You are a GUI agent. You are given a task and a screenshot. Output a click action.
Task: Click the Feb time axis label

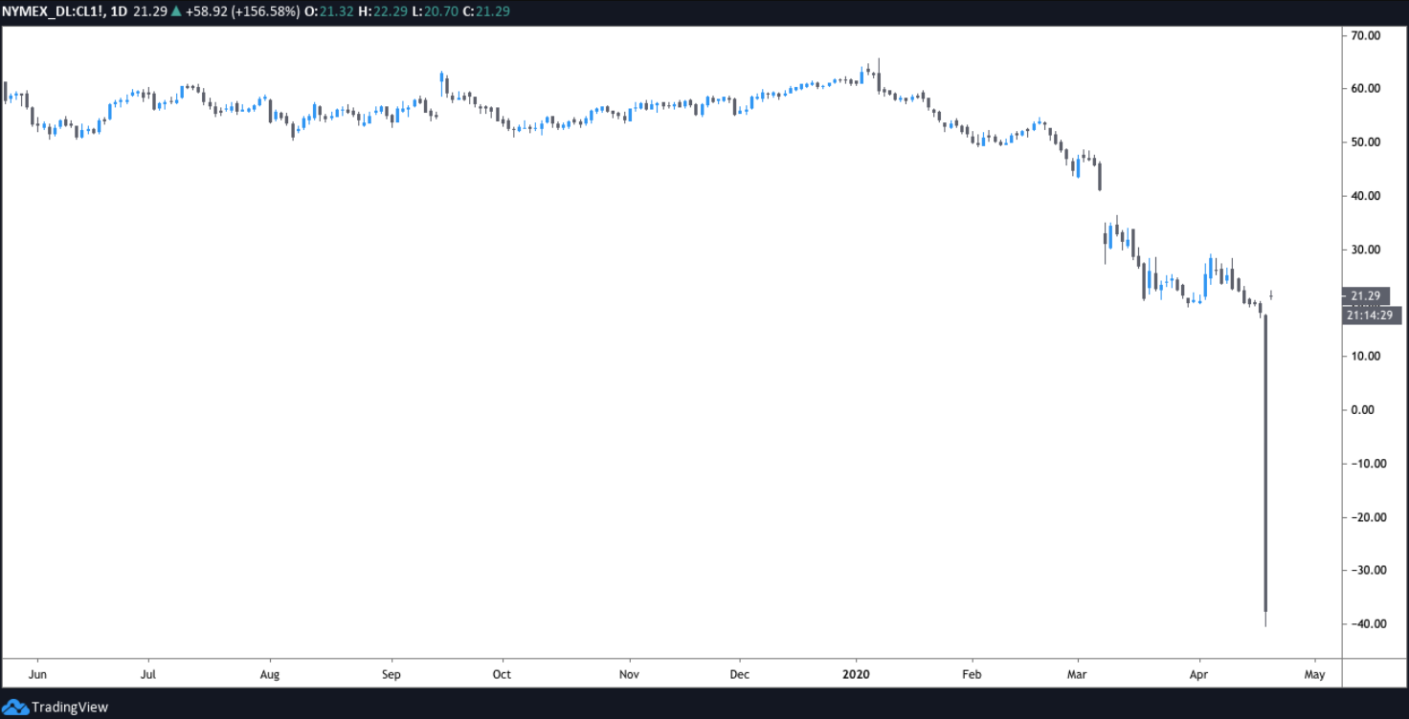coord(972,674)
